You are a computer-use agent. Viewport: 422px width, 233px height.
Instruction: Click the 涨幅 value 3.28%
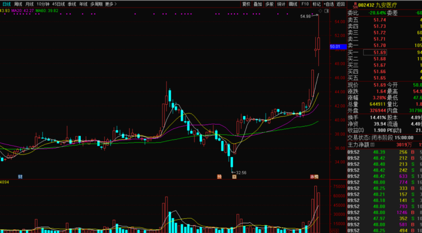point(379,98)
